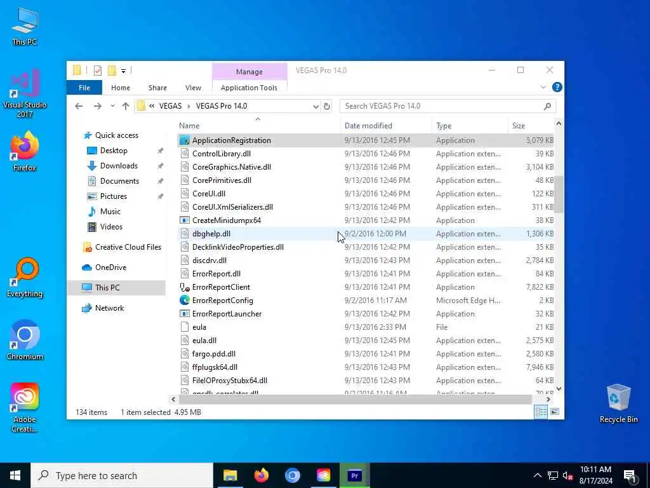This screenshot has height=488, width=650.
Task: Open the File menu tab
Action: click(84, 88)
